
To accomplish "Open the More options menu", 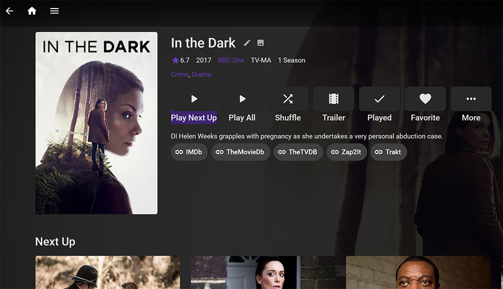I will (471, 105).
